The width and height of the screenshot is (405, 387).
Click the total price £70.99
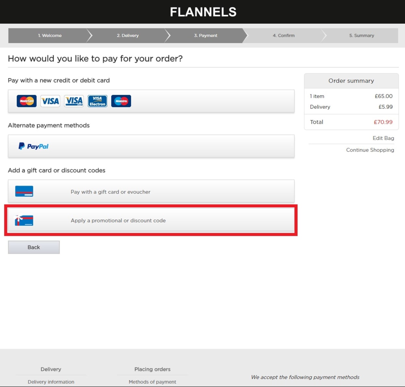point(383,122)
